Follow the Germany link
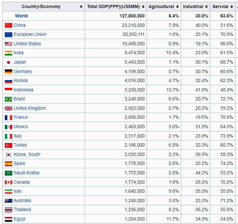The image size is (238, 224). coord(23,71)
